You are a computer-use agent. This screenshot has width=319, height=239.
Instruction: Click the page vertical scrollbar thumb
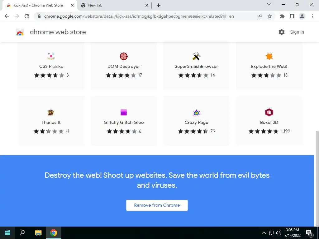point(317,178)
